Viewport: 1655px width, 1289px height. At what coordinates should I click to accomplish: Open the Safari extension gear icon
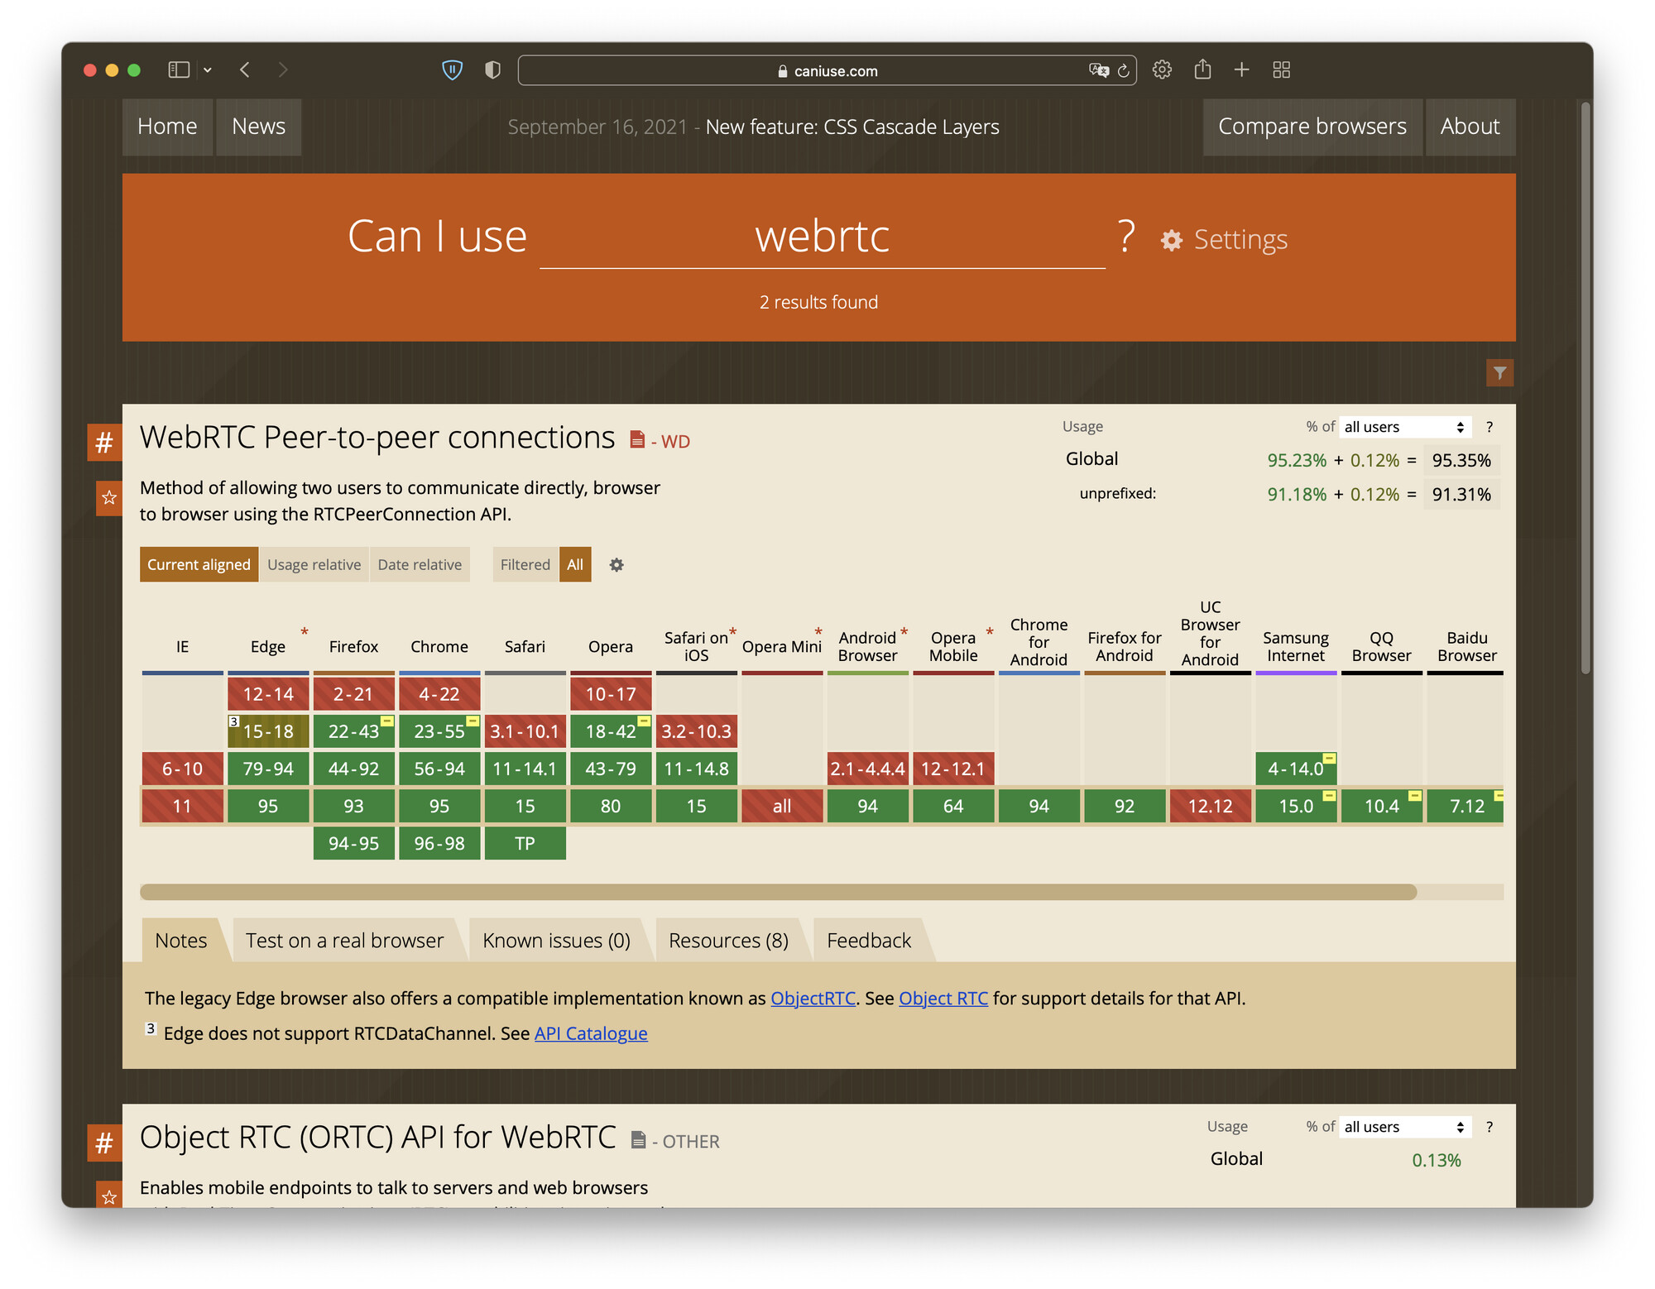point(1162,70)
